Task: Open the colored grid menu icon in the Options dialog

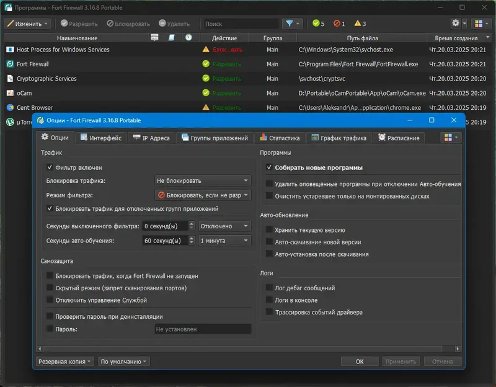Action: pos(448,138)
